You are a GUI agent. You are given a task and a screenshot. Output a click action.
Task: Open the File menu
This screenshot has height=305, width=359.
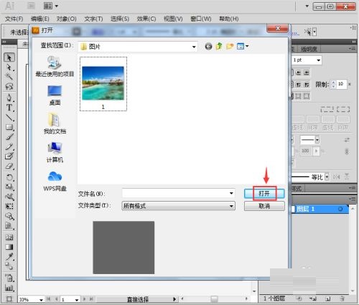[x=14, y=19]
